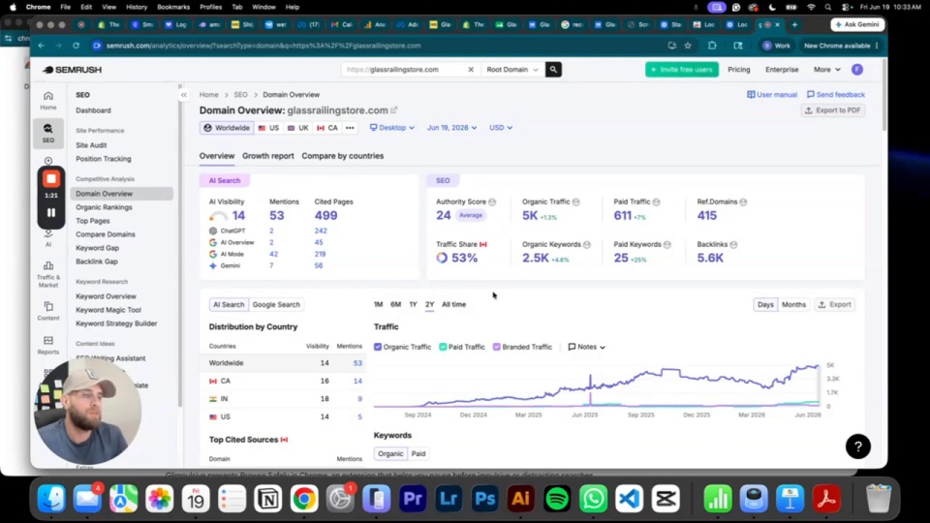Image resolution: width=930 pixels, height=523 pixels.
Task: Click the Chrome address bar URL
Action: (x=263, y=46)
